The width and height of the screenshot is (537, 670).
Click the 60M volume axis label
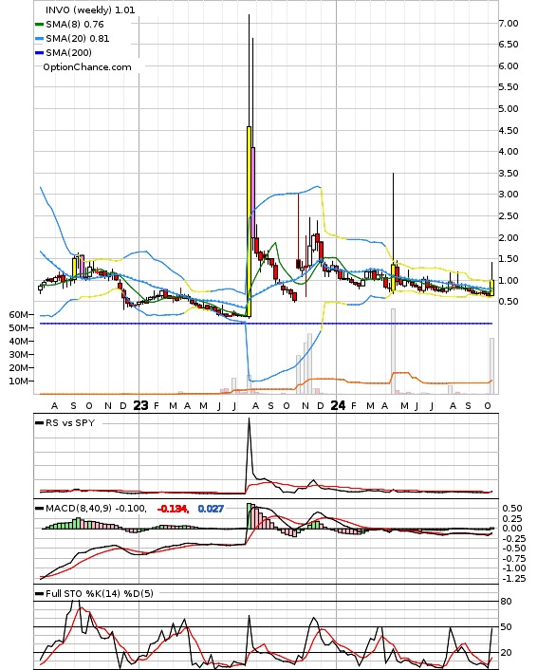tap(18, 314)
